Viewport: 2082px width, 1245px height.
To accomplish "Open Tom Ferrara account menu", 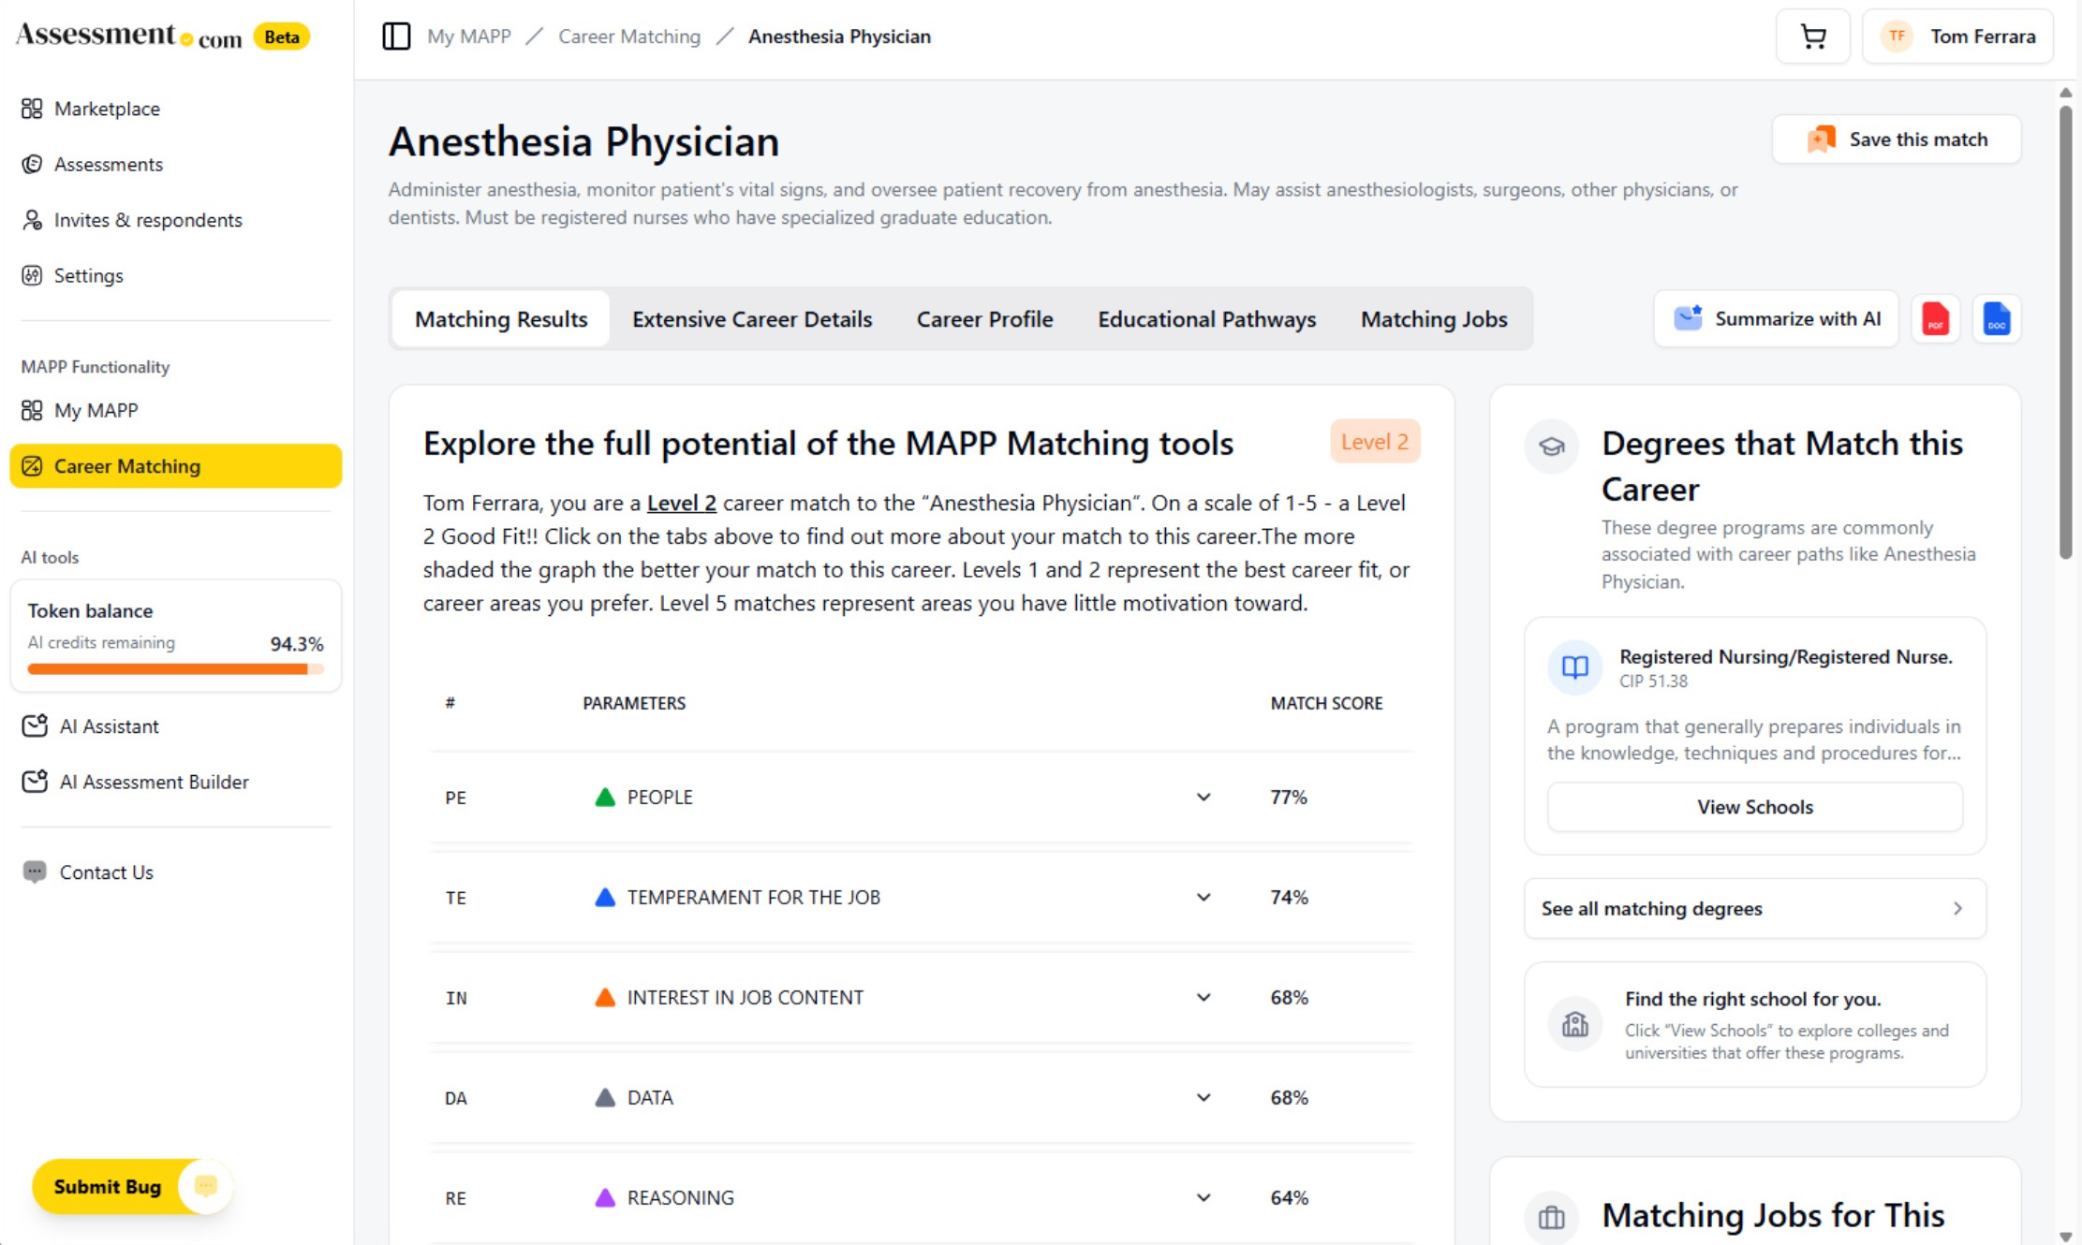I will tap(1958, 37).
